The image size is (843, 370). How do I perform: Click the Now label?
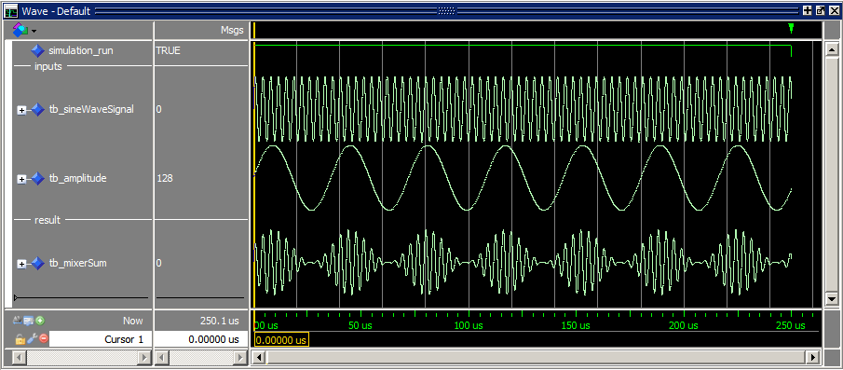point(132,321)
